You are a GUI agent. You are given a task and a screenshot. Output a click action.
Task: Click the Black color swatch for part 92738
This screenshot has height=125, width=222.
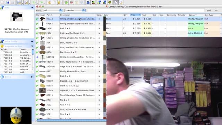105,19
